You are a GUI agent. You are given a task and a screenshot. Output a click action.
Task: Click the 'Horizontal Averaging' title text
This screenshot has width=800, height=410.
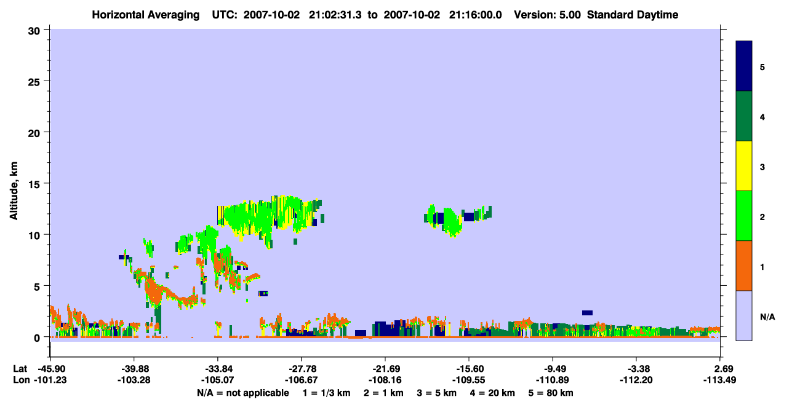(145, 15)
